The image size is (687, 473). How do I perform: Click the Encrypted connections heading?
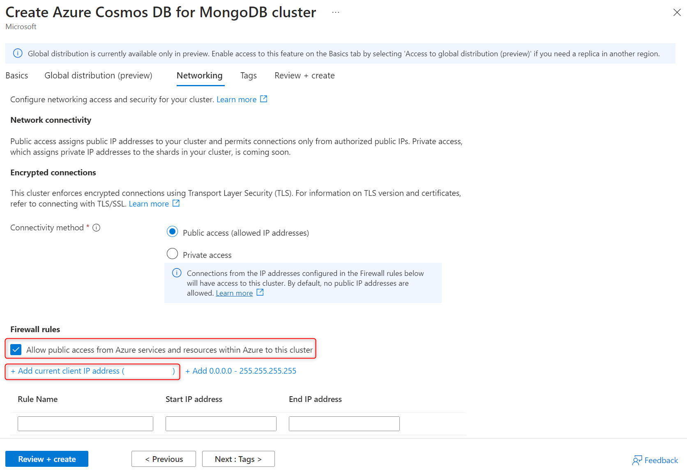pyautogui.click(x=53, y=172)
